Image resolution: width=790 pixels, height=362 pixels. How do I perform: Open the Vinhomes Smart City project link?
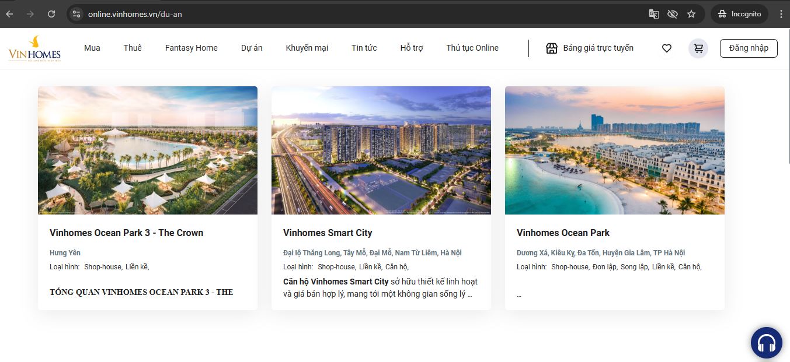(x=328, y=233)
